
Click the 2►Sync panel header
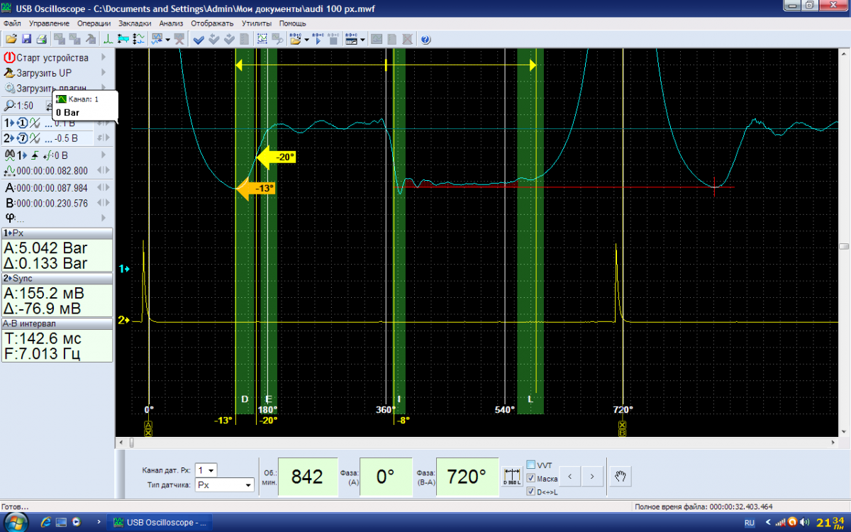pos(57,278)
